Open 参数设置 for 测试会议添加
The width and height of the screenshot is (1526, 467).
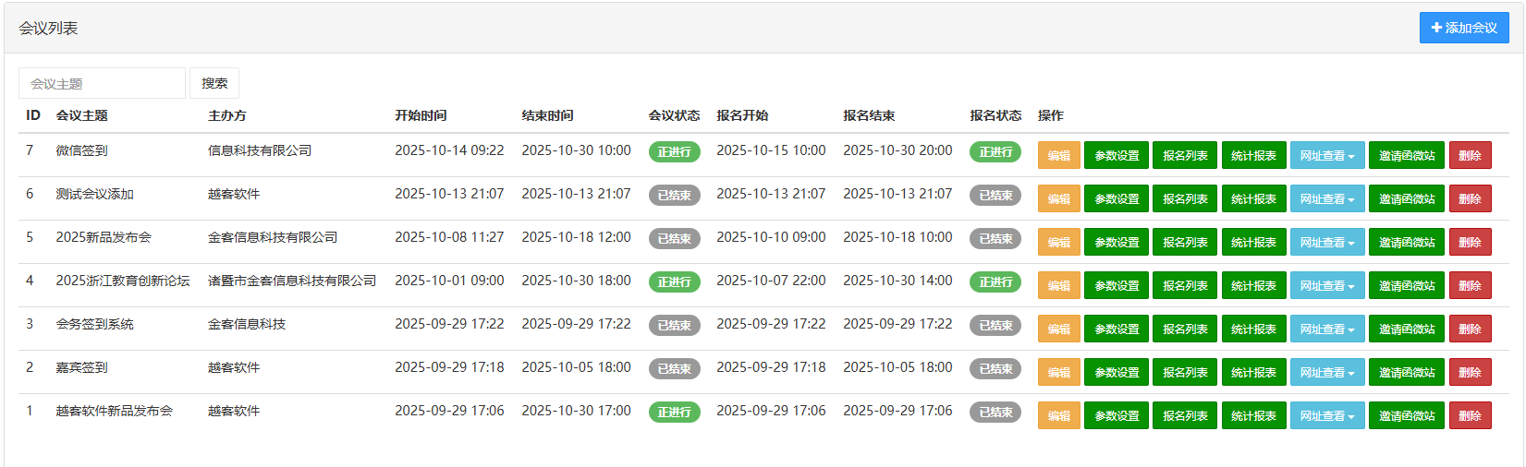coord(1117,198)
